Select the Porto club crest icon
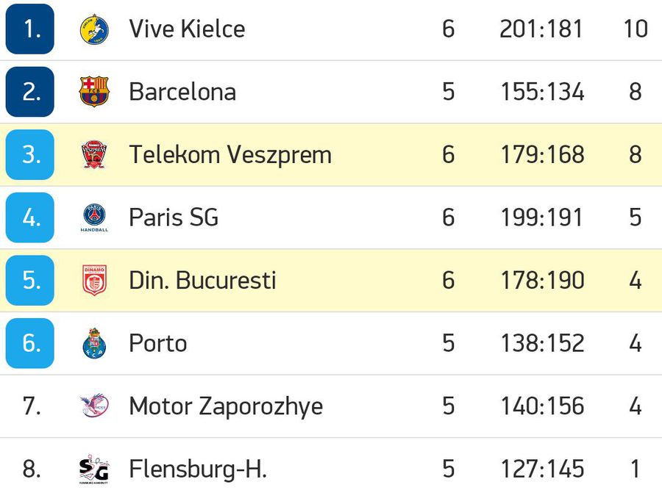 click(94, 343)
